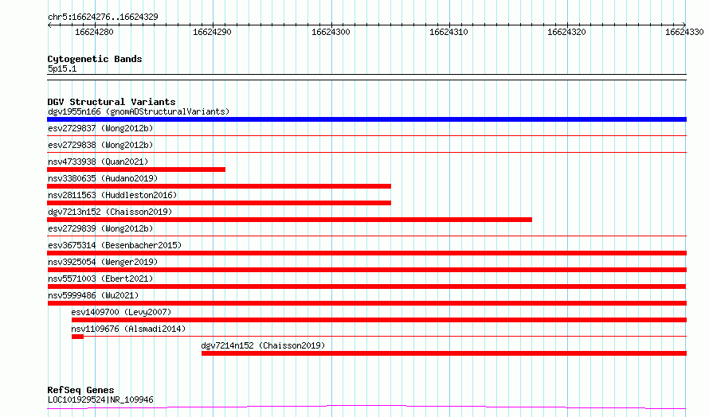Click the red bar under nsv3925054 (Wenger2019)
The width and height of the screenshot is (709, 417).
coord(366,270)
